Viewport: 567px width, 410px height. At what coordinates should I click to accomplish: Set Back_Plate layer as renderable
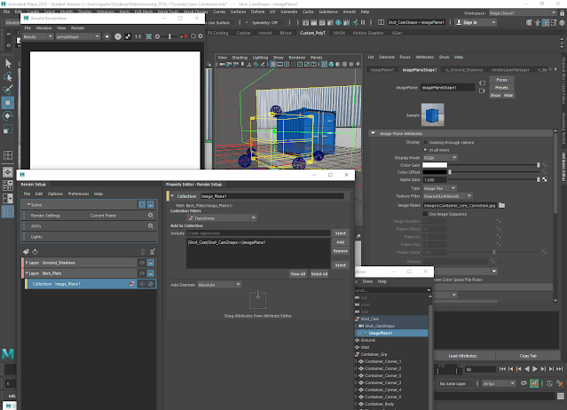(x=151, y=273)
